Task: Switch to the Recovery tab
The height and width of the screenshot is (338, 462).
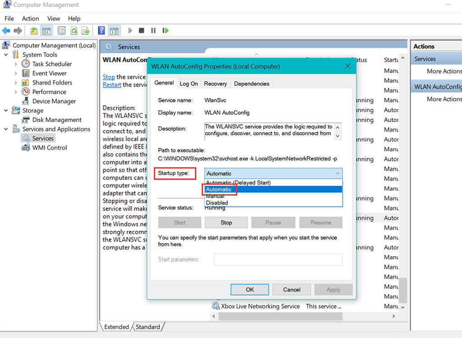Action: pos(215,84)
